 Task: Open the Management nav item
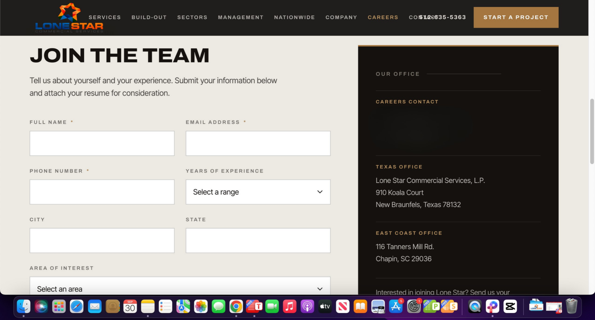click(241, 17)
